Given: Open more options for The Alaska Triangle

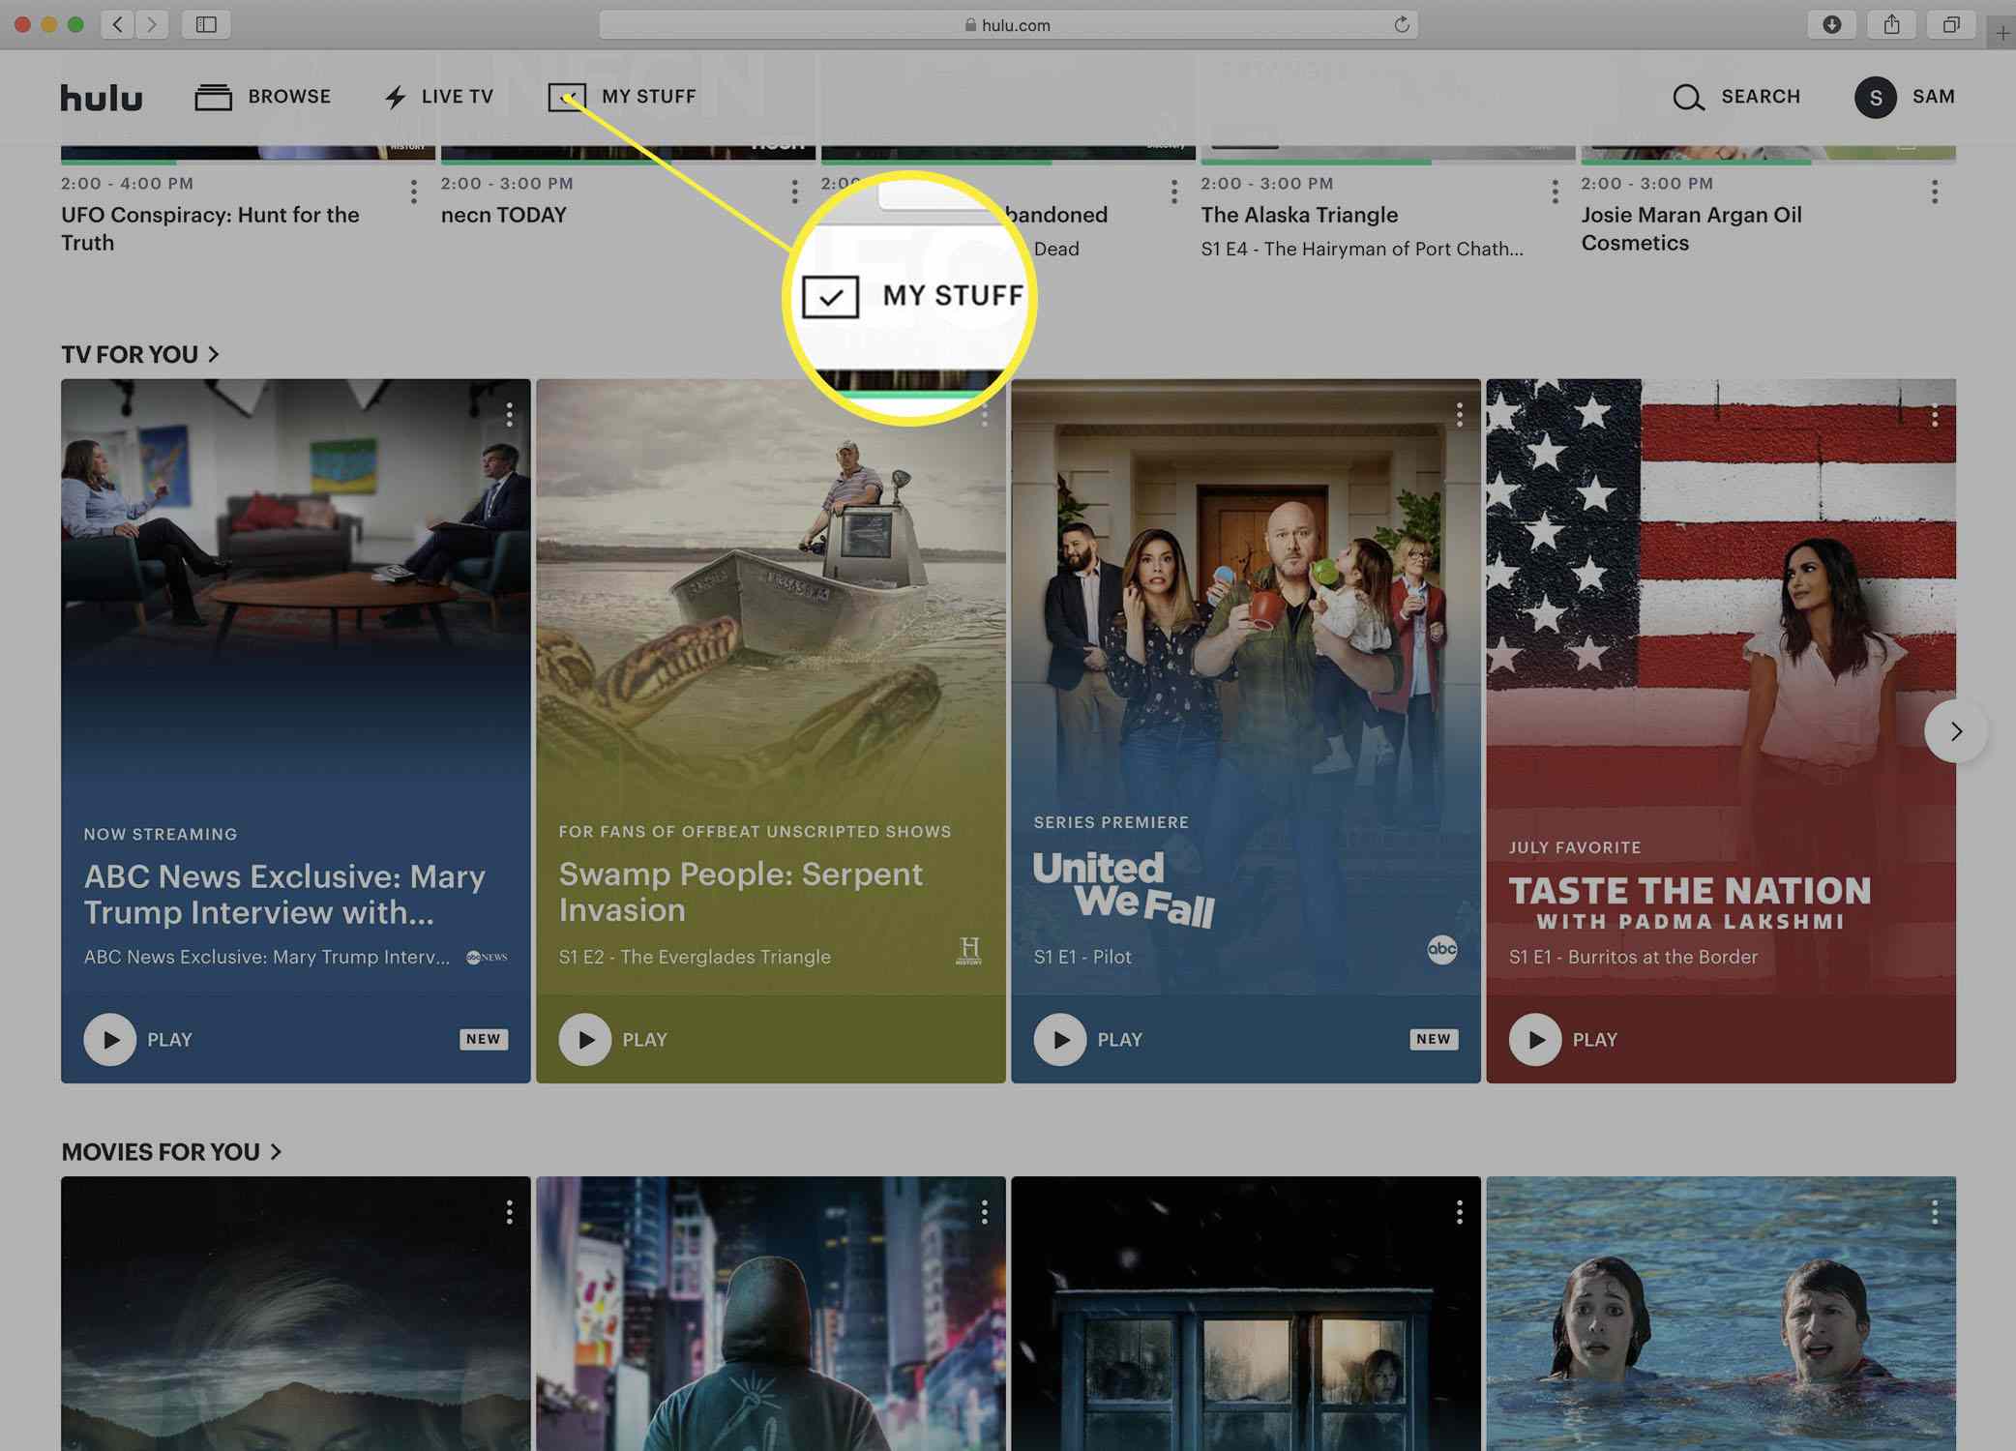Looking at the screenshot, I should [x=1555, y=192].
